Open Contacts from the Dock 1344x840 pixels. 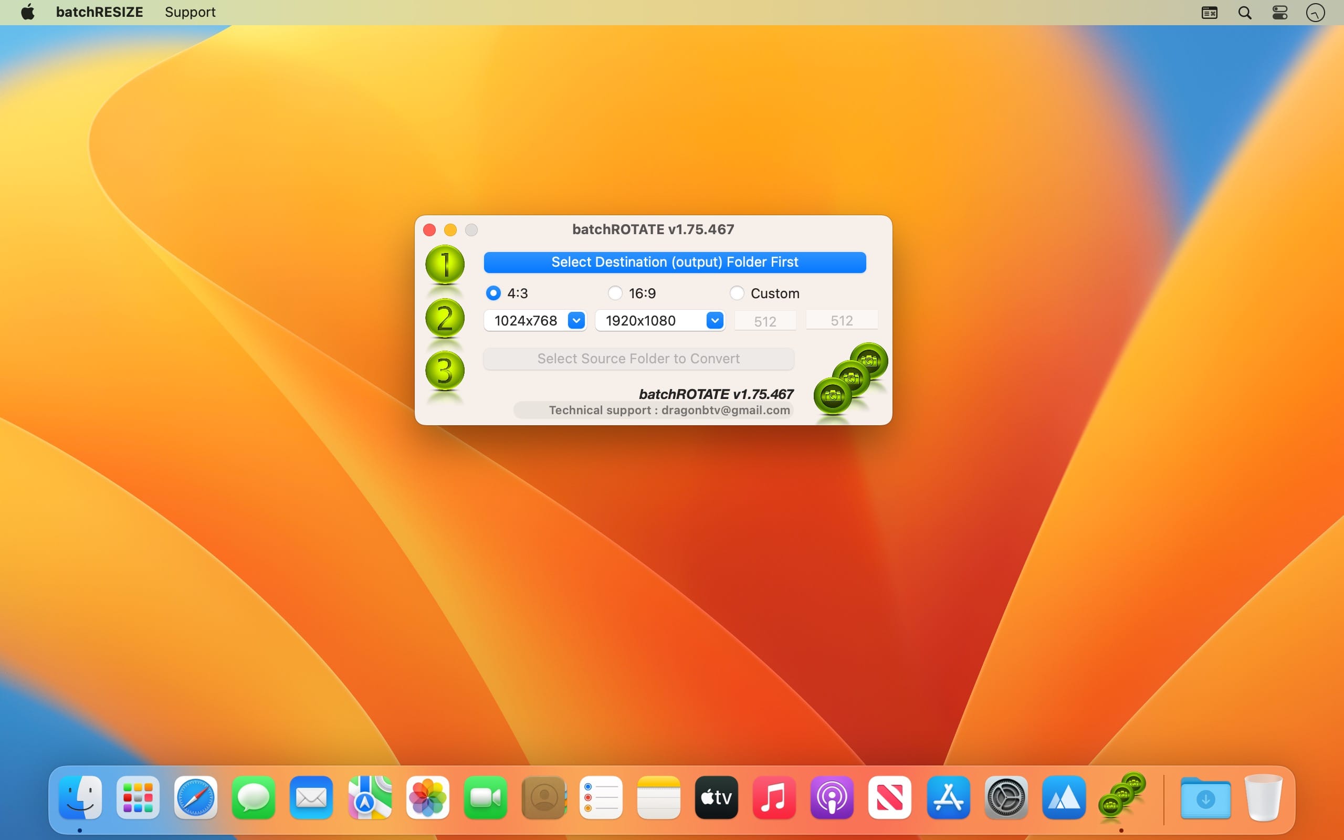[x=543, y=797]
